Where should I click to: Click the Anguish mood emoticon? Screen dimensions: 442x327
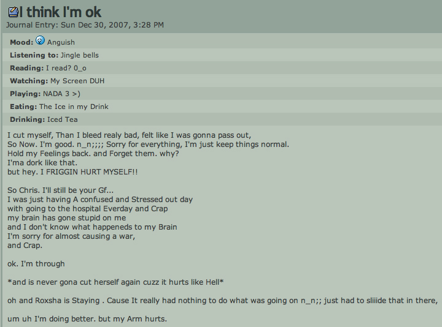point(40,41)
